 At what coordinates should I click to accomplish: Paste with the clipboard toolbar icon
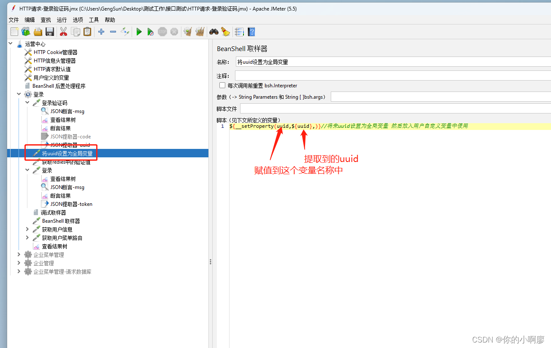87,32
